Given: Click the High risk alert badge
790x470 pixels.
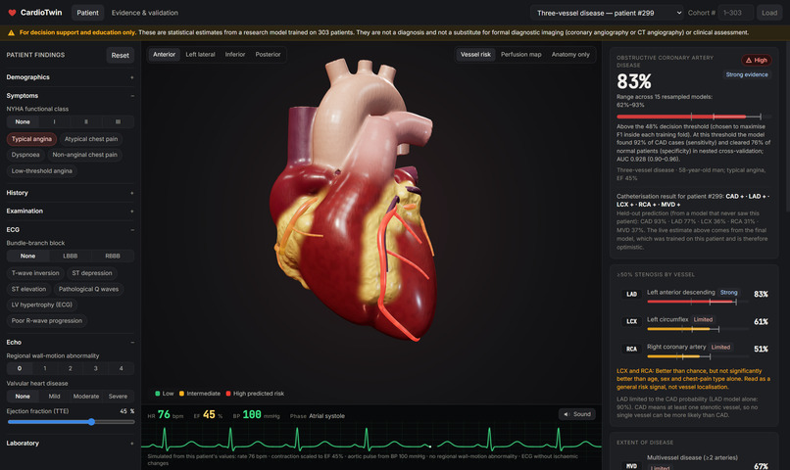Looking at the screenshot, I should coord(757,60).
